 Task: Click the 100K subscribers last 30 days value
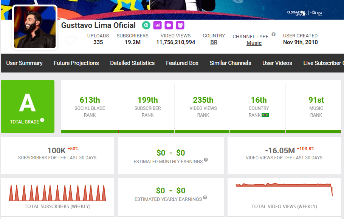(57, 151)
